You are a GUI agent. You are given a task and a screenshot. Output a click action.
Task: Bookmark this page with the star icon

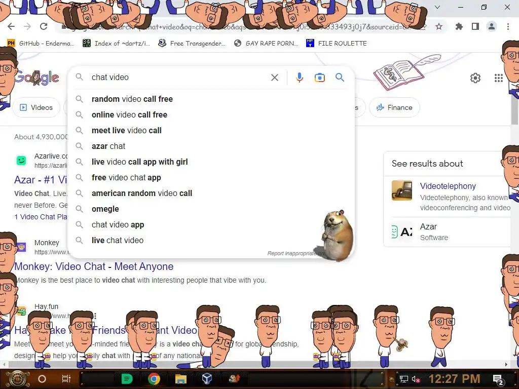point(439,26)
